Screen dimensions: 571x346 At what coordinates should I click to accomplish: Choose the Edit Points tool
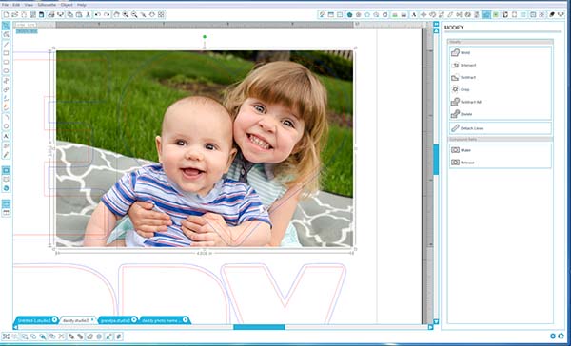coord(6,35)
